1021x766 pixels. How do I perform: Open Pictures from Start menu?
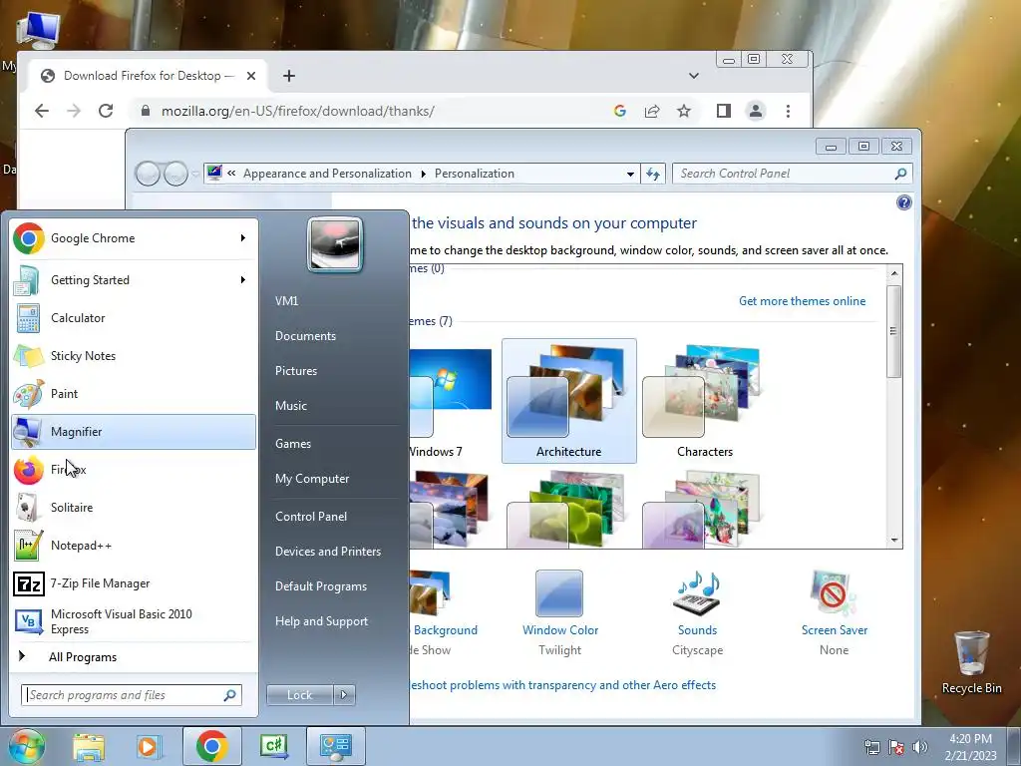pos(296,371)
